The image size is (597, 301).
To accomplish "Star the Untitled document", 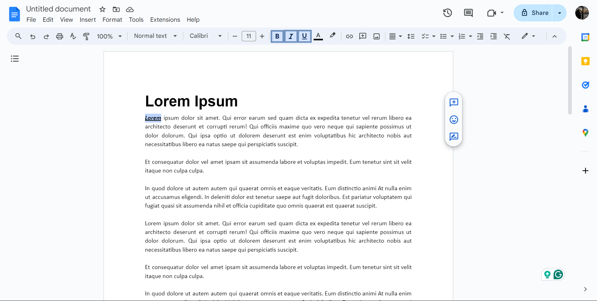I will 102,9.
